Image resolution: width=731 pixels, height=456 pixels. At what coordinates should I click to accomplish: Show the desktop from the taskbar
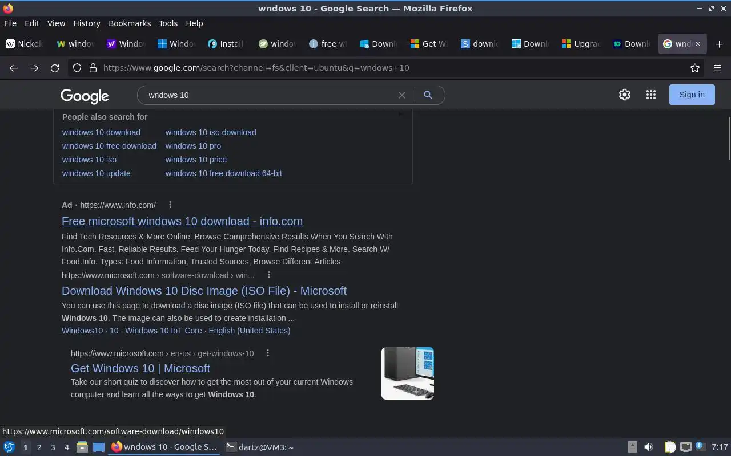click(x=99, y=447)
